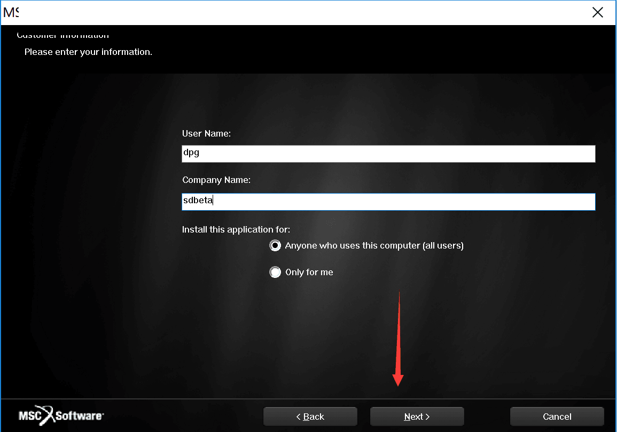This screenshot has height=432, width=617.
Task: Click the MSC Software logo
Action: [61, 415]
